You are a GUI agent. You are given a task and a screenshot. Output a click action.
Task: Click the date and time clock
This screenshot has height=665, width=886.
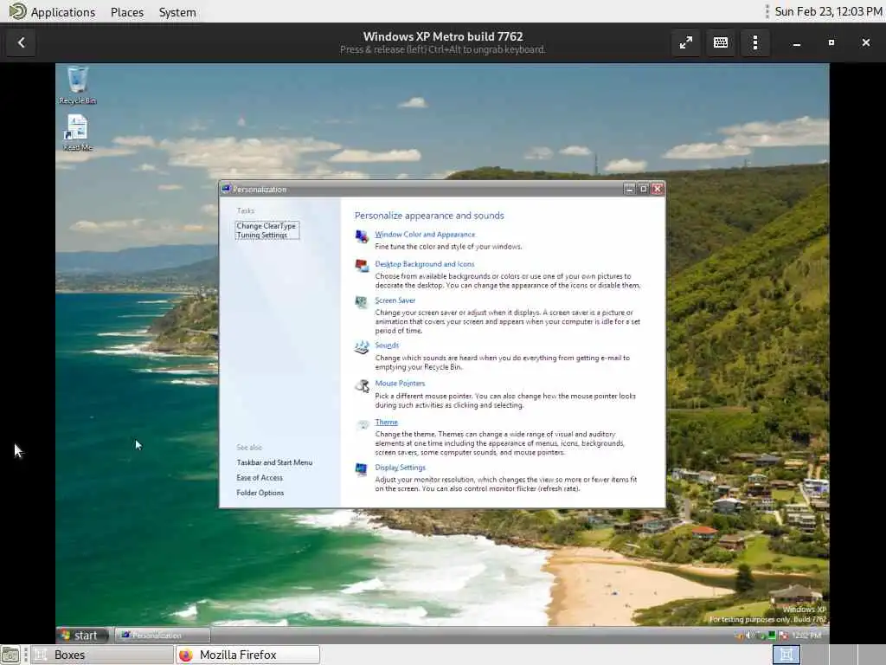click(828, 11)
